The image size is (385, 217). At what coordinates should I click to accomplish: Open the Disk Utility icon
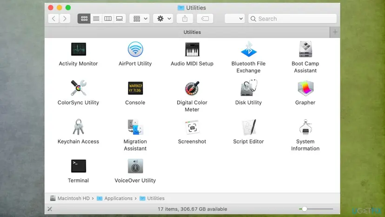[x=248, y=88]
